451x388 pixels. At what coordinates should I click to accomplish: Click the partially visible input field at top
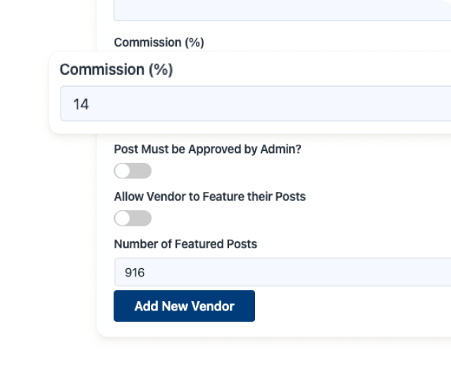click(x=282, y=10)
